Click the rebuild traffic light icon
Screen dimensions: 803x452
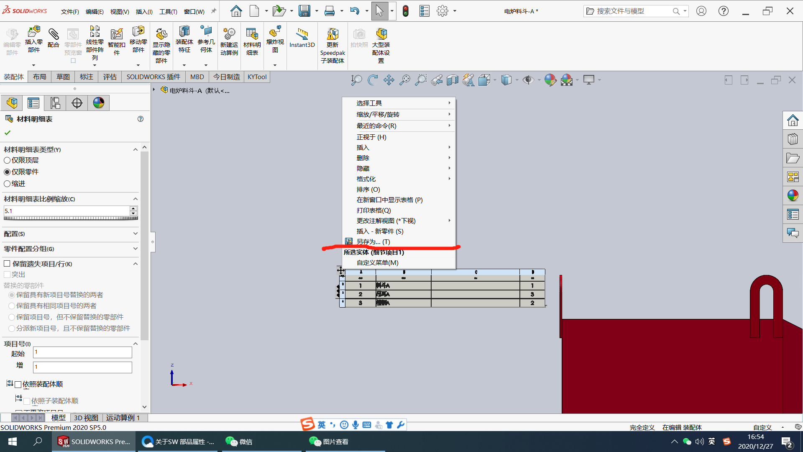tap(405, 11)
